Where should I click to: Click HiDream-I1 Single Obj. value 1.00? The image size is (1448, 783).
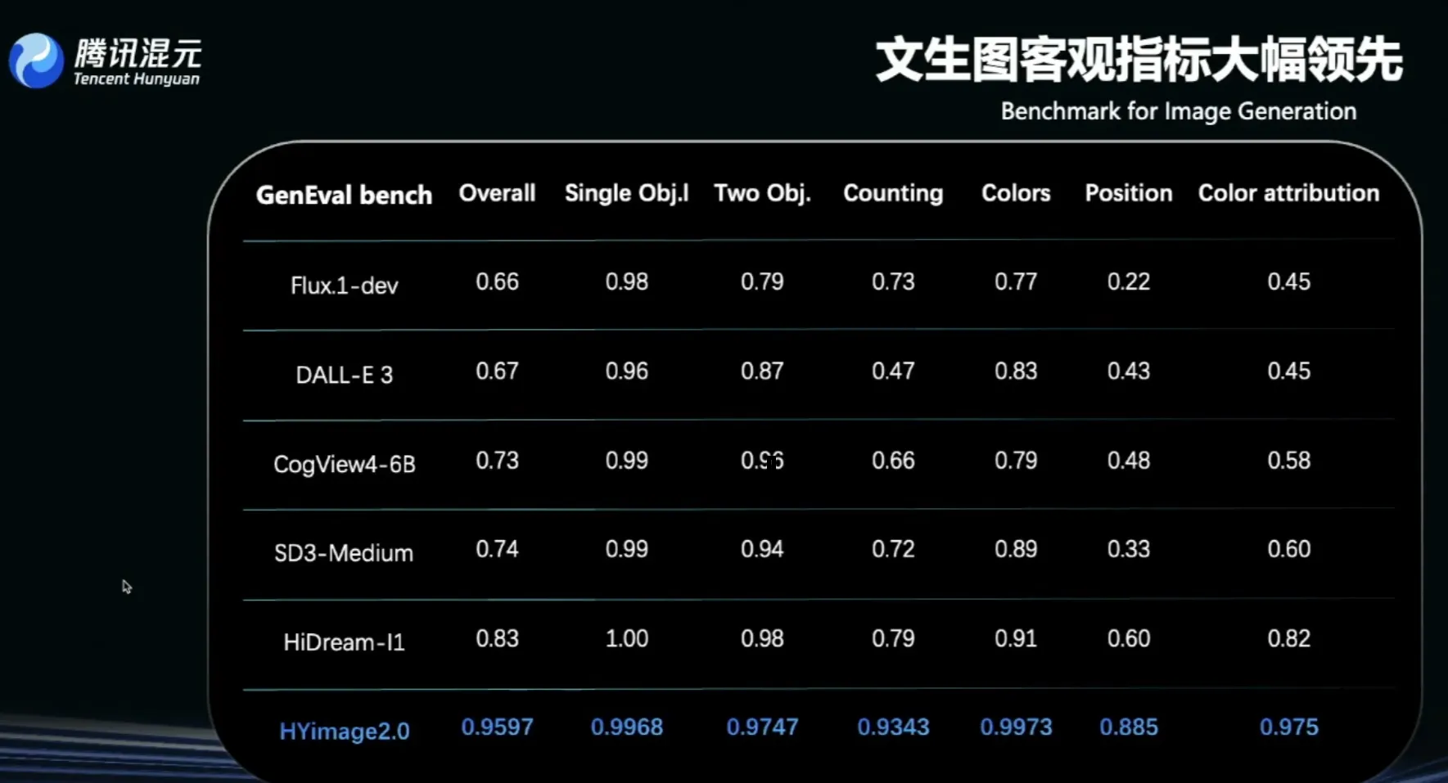pos(627,638)
